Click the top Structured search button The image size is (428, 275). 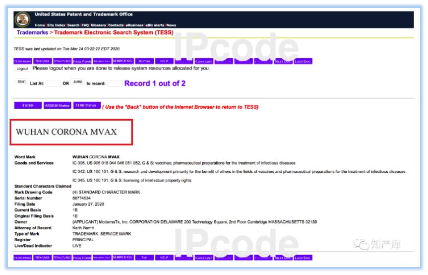(62, 62)
